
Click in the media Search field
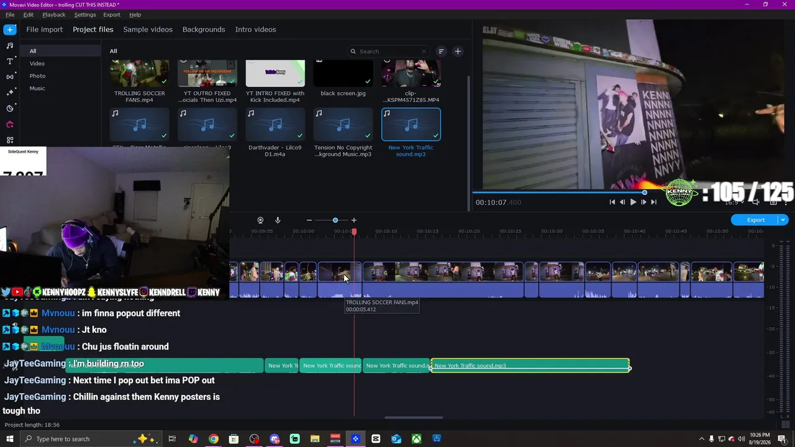click(389, 52)
